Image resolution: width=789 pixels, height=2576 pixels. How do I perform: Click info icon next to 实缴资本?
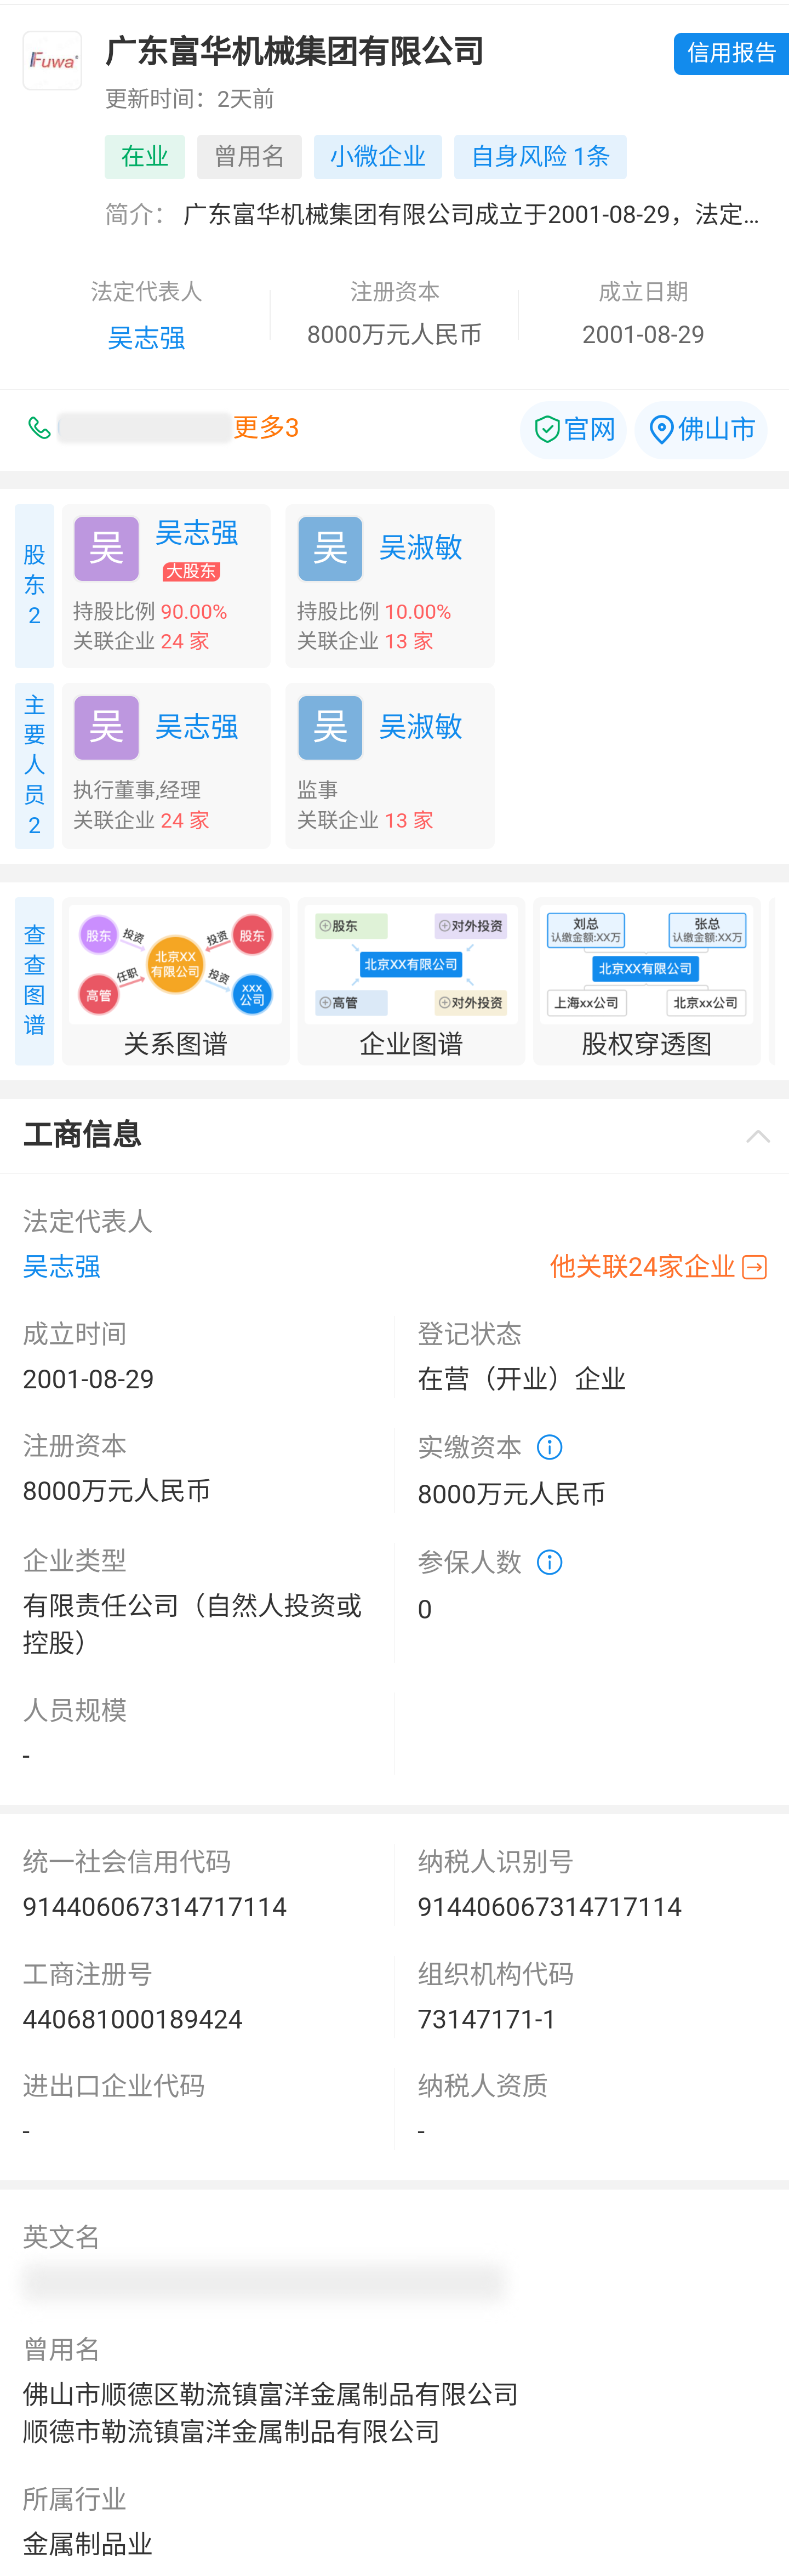[549, 1447]
